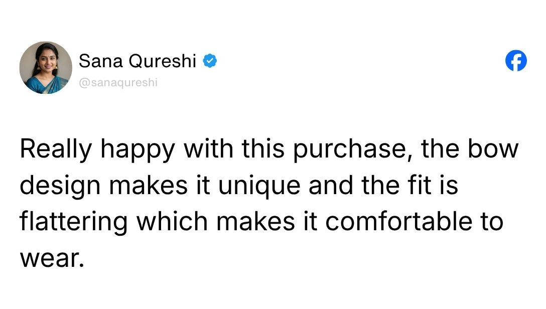Click the final word "wear."

coord(50,258)
